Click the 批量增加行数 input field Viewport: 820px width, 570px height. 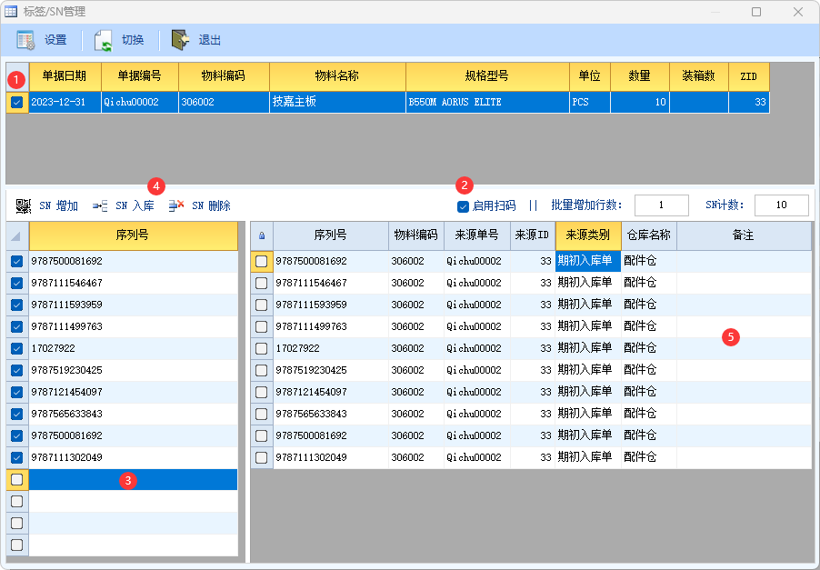662,205
